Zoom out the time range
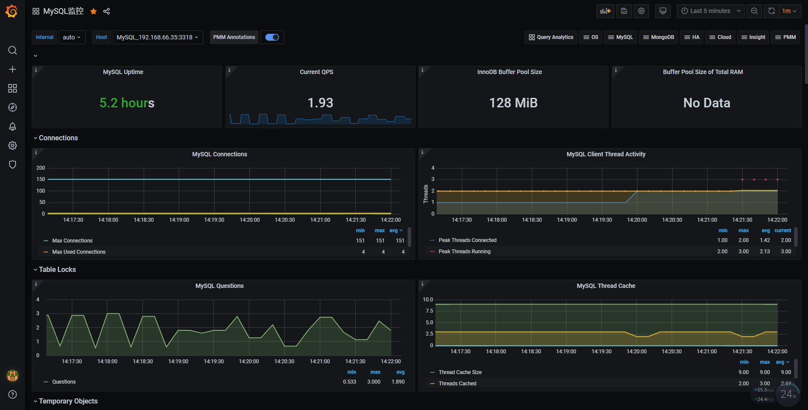The image size is (808, 410). tap(754, 11)
